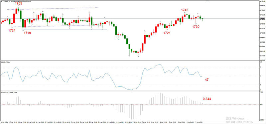
Task: Select the fractal arrow below the 1724 low
Action: [x=12, y=28]
